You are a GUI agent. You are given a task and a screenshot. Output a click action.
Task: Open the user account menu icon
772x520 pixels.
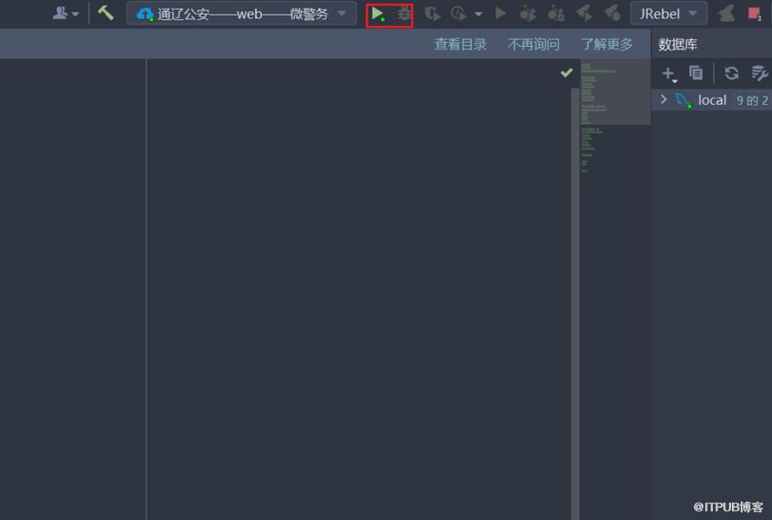pyautogui.click(x=65, y=13)
